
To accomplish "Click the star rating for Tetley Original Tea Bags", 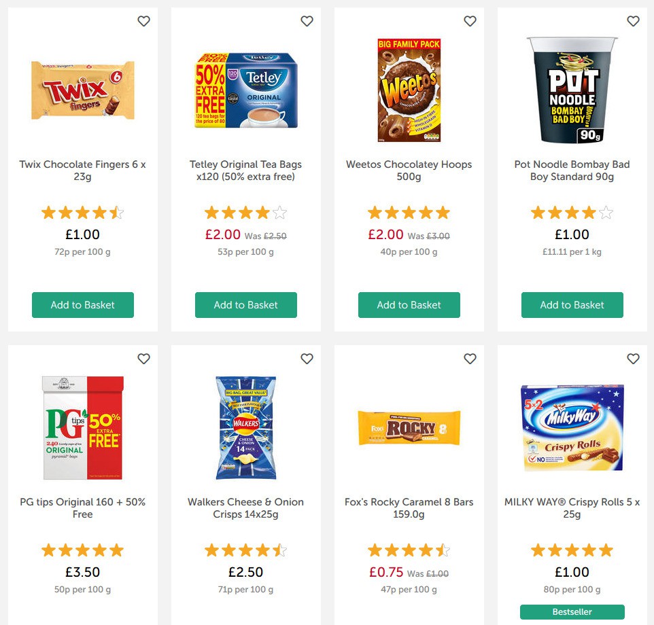I will click(x=245, y=213).
